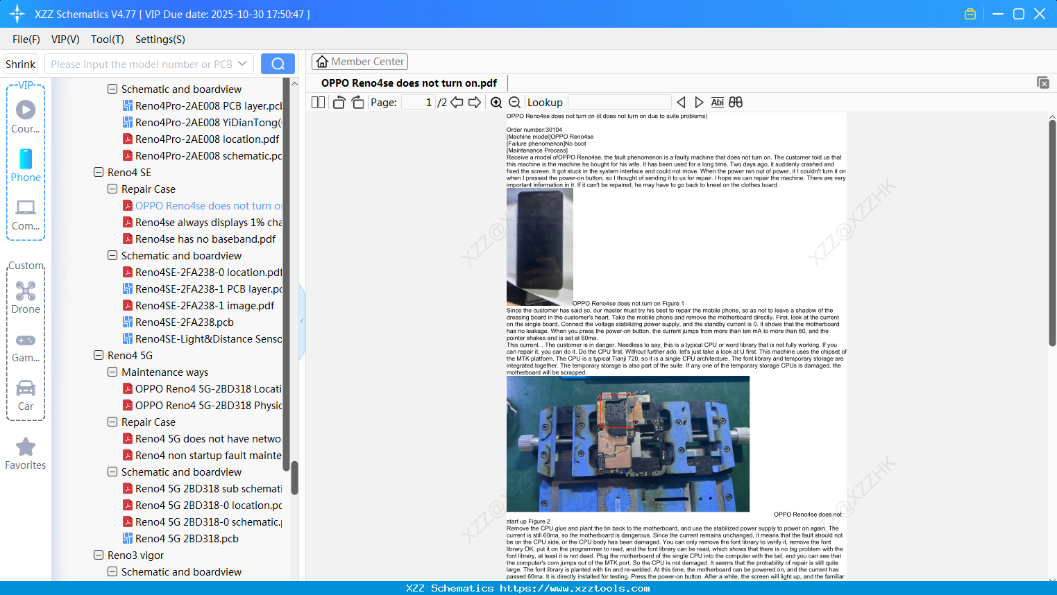
Task: Toggle two-page view in PDF toolbar
Action: (318, 103)
